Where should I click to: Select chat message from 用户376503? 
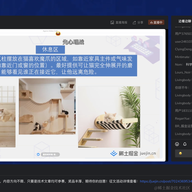coord(184,34)
